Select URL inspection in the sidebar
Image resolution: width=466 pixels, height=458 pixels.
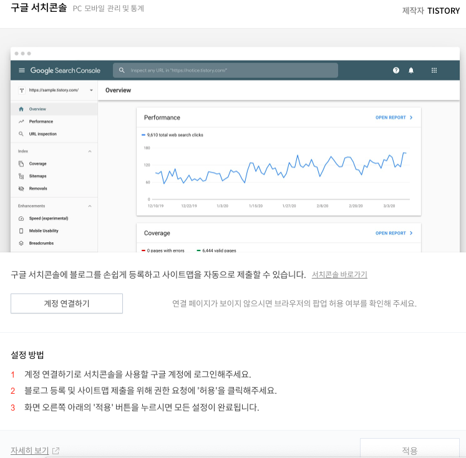pyautogui.click(x=54, y=134)
